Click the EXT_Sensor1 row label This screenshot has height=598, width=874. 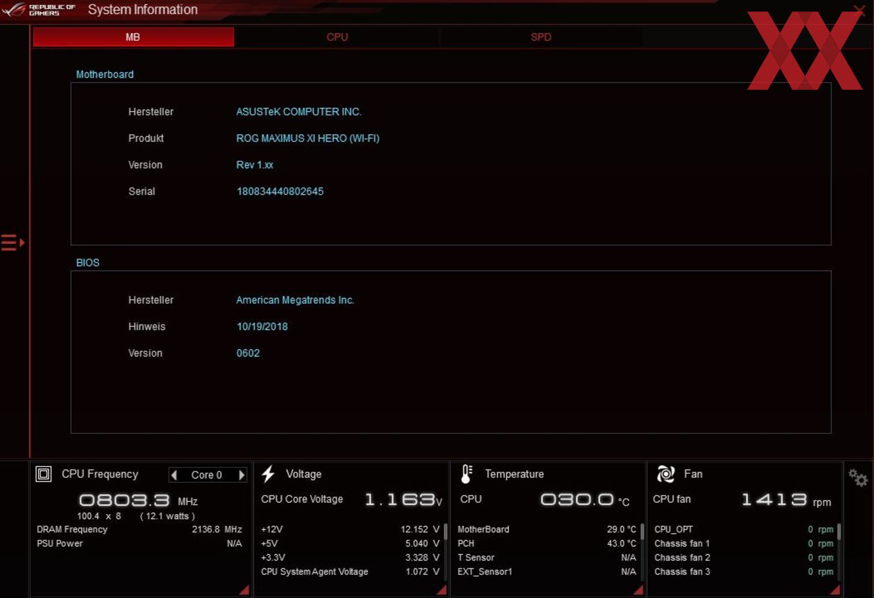(485, 572)
